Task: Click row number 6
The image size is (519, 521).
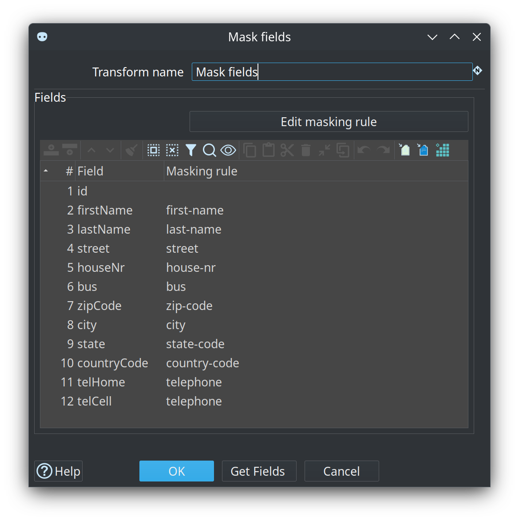Action: tap(70, 287)
